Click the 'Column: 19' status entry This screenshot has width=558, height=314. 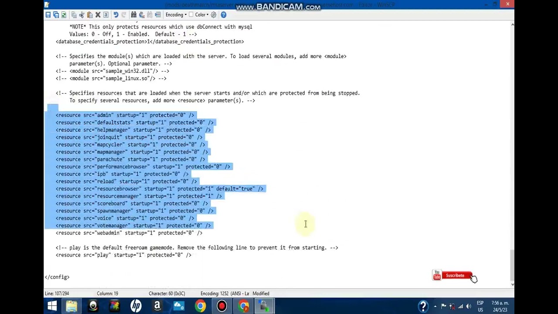pos(107,294)
